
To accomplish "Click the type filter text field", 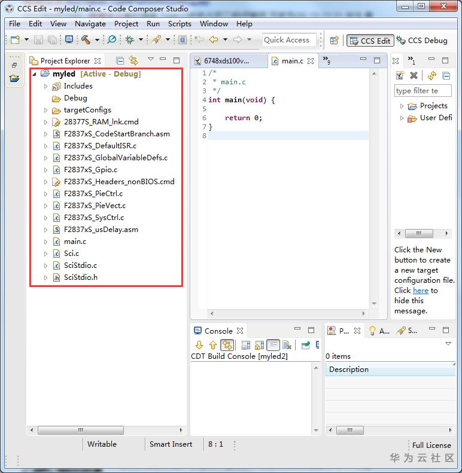I will 423,91.
